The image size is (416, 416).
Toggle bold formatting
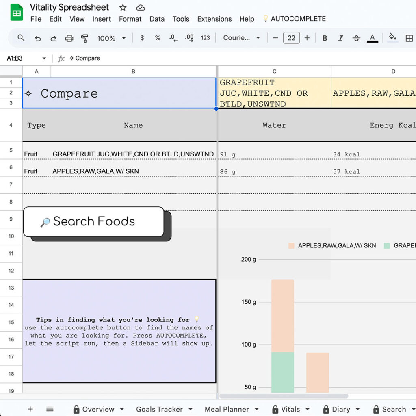pos(325,38)
